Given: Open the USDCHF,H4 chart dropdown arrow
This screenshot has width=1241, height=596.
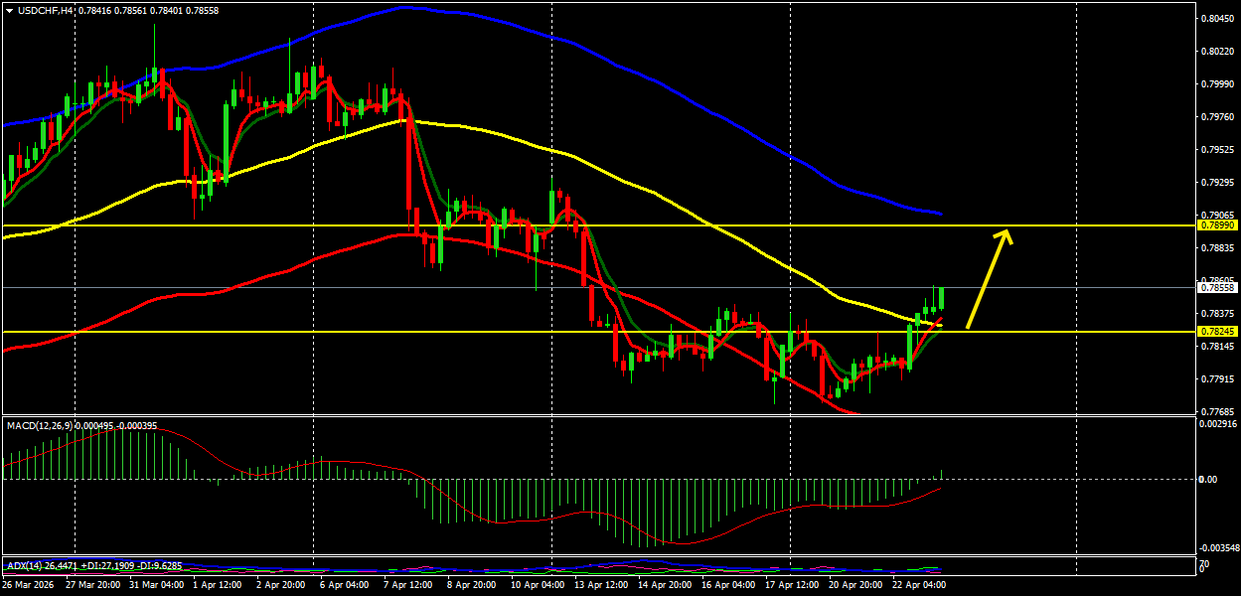Looking at the screenshot, I should (10, 10).
